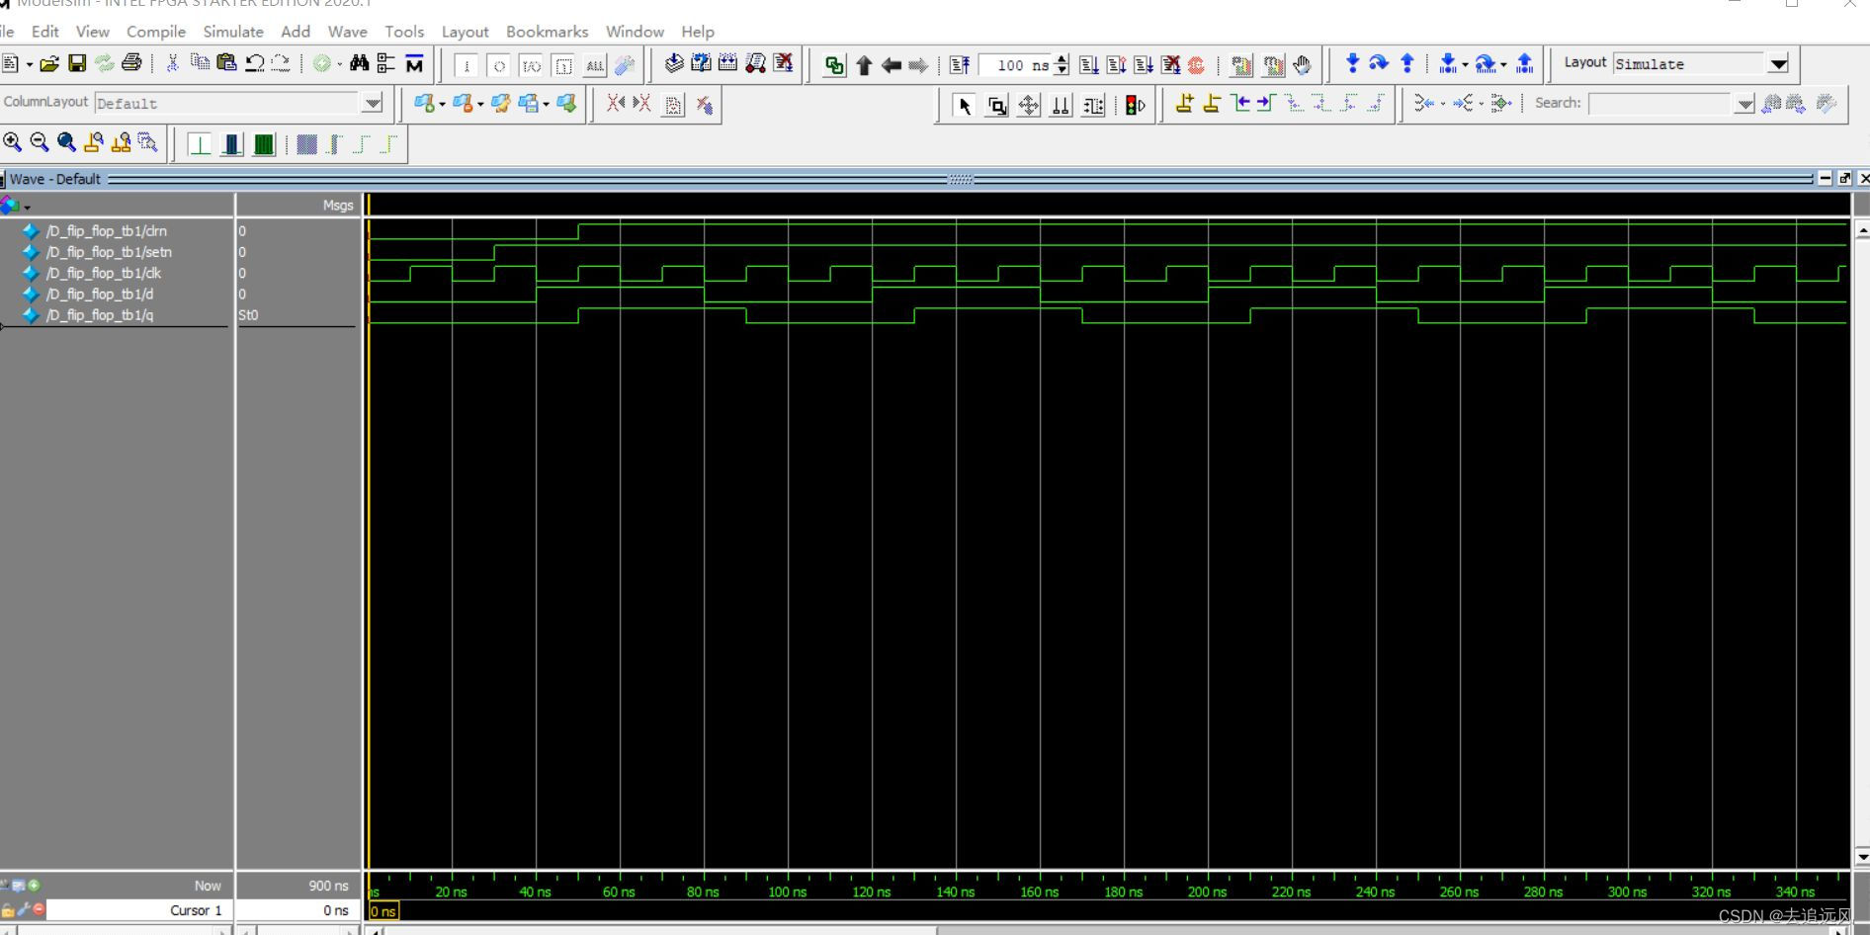
Task: Expand the New file icon dropdown arrow
Action: tap(30, 65)
